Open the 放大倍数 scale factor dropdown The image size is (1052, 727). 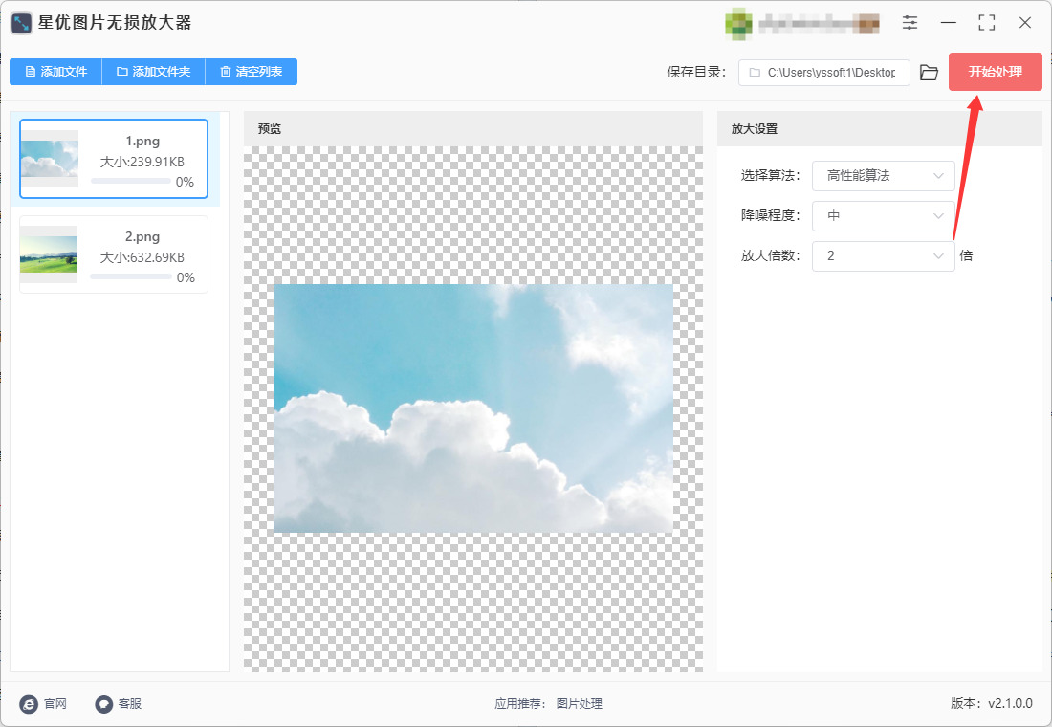pos(883,255)
